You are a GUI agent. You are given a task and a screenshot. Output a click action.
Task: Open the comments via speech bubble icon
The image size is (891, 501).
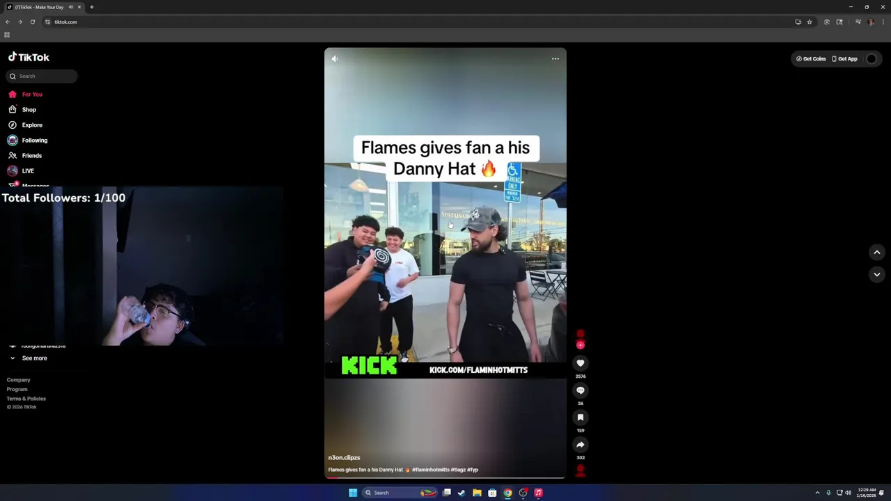point(580,390)
